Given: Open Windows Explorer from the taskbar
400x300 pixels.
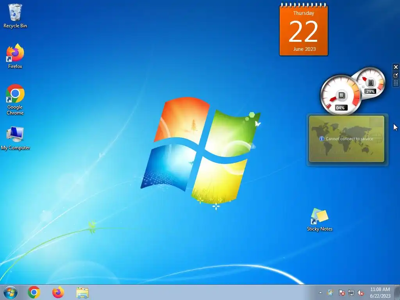Looking at the screenshot, I should (x=82, y=293).
